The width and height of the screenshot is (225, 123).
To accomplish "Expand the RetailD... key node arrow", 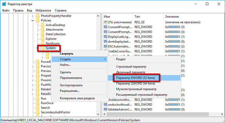I will click(33, 94).
